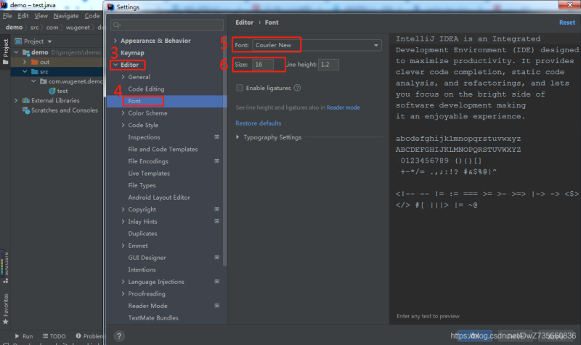Click the project-level icon beside Language Injections
This screenshot has height=345, width=581.
pos(216,282)
